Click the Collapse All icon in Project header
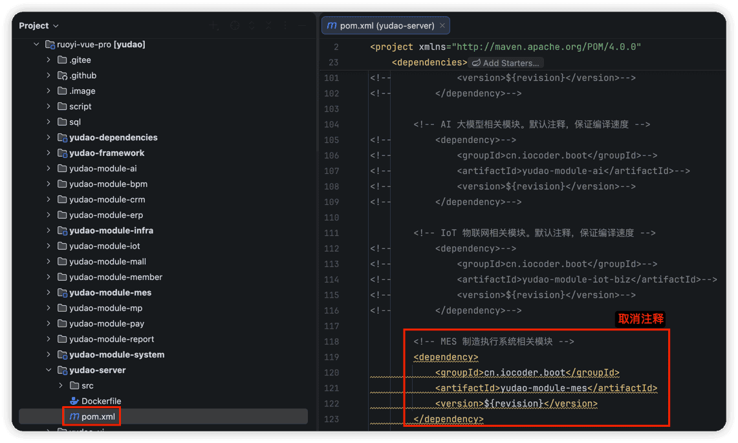Screen dimensions: 738x443 click(268, 25)
